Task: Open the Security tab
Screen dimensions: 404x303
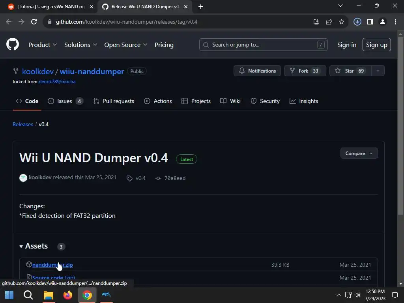Action: click(265, 101)
